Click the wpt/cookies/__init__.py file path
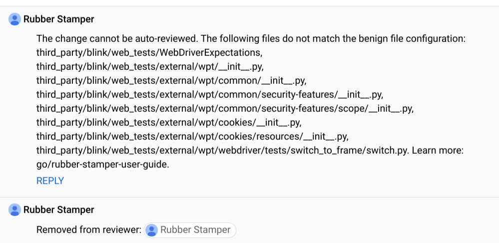Screen dimensions: 499x243 170,122
